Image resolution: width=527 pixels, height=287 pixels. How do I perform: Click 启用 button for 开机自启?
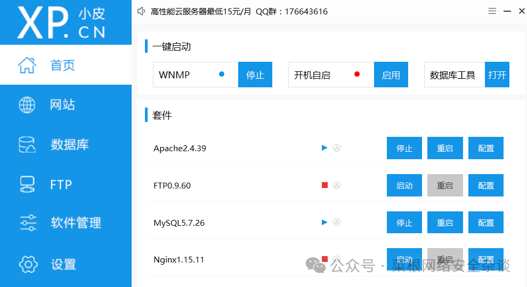(391, 75)
